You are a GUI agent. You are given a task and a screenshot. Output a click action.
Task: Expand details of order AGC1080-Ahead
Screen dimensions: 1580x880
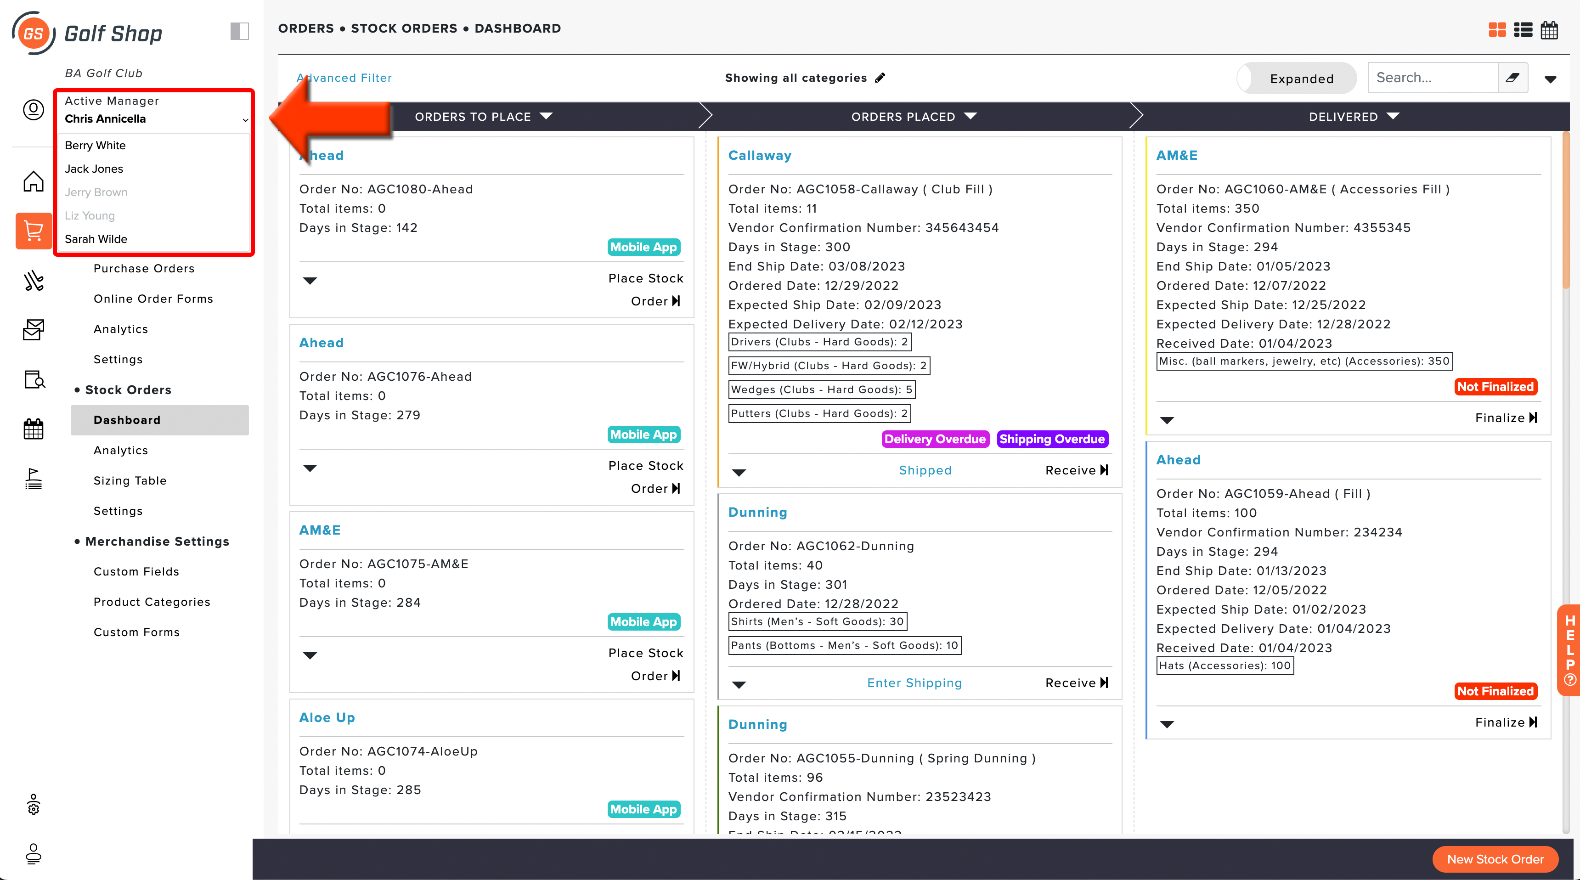[310, 281]
